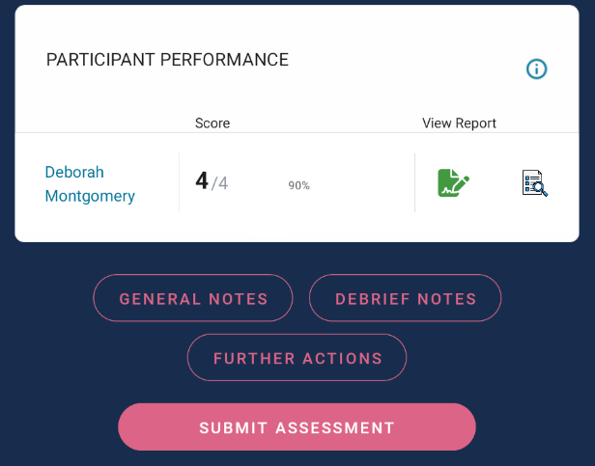Click the Further Actions button
This screenshot has width=595, height=466.
pyautogui.click(x=297, y=358)
